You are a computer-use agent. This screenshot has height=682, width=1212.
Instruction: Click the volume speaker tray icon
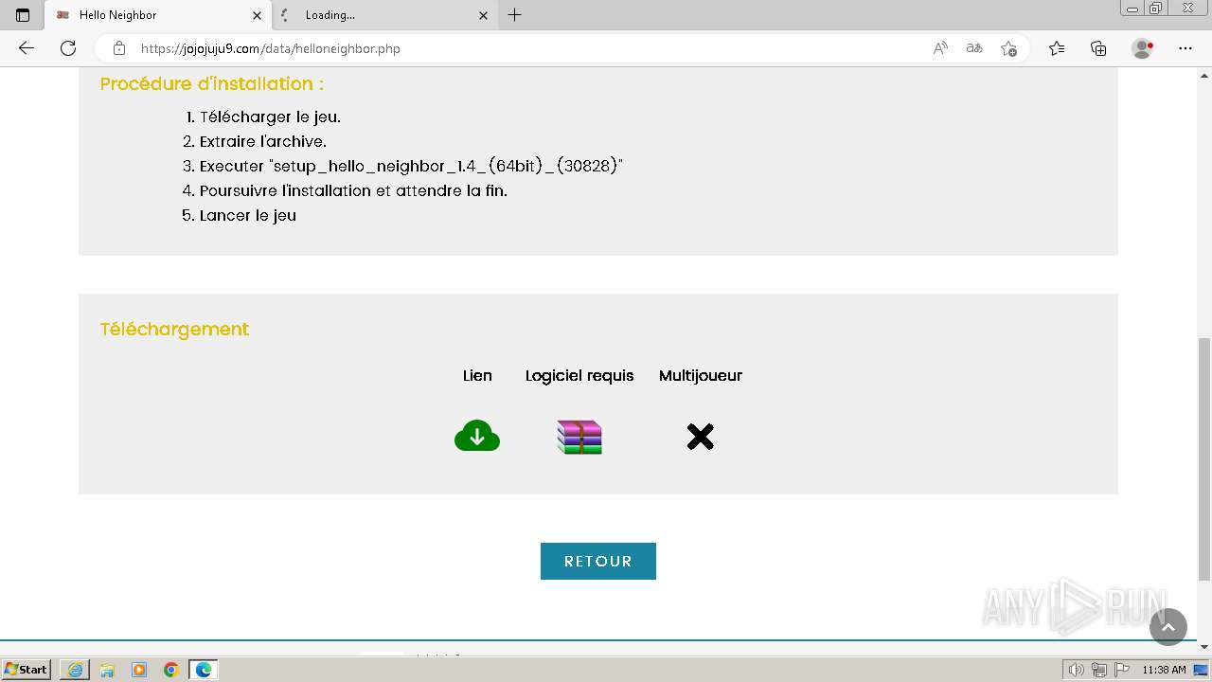[1077, 670]
